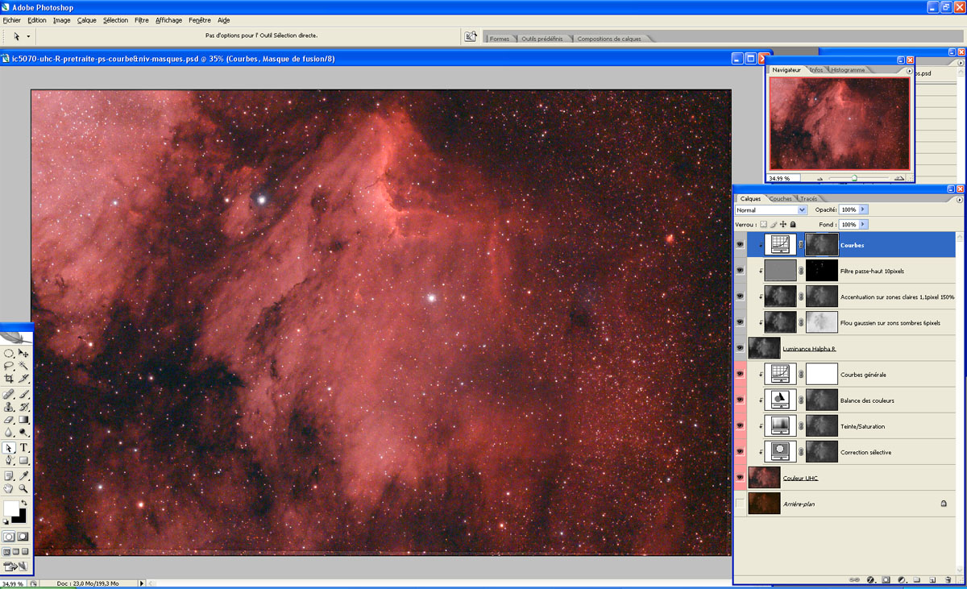Image resolution: width=967 pixels, height=589 pixels.
Task: Hide the Courbes générale layer
Action: (x=740, y=375)
